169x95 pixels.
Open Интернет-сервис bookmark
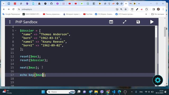pyautogui.click(x=72, y=14)
